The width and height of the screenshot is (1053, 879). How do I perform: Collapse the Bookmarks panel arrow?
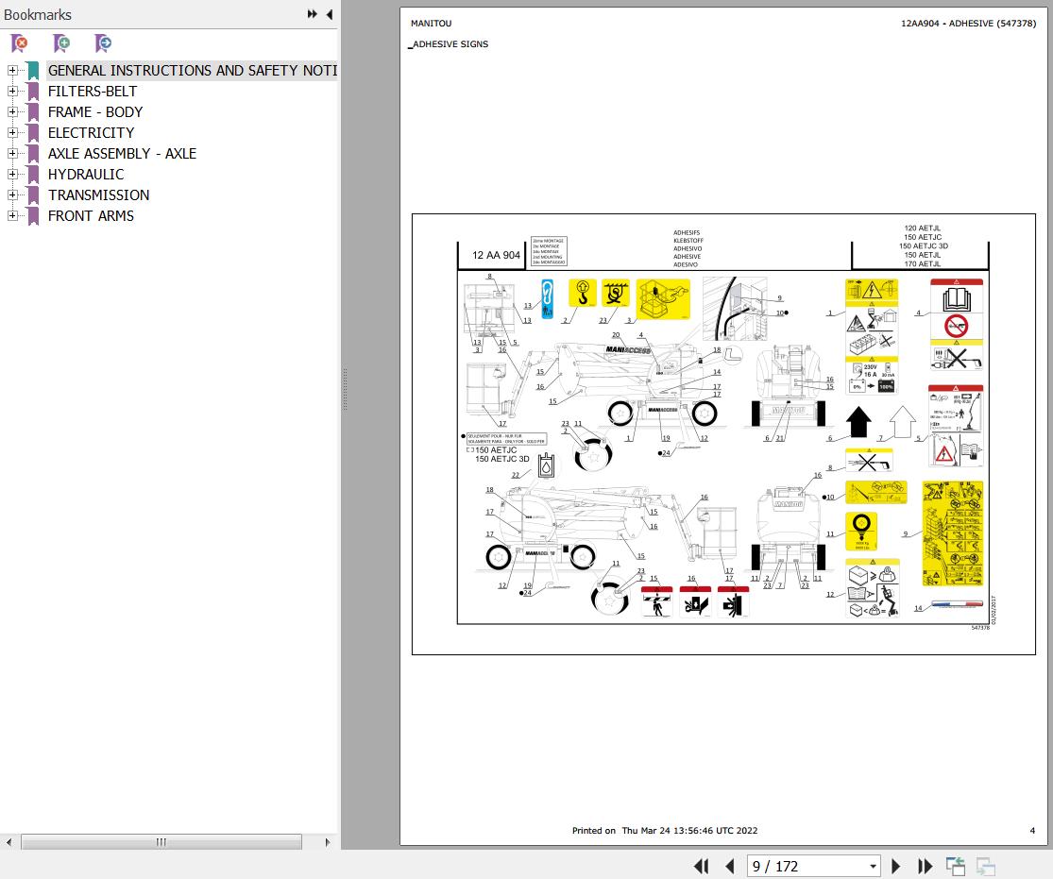pyautogui.click(x=329, y=14)
